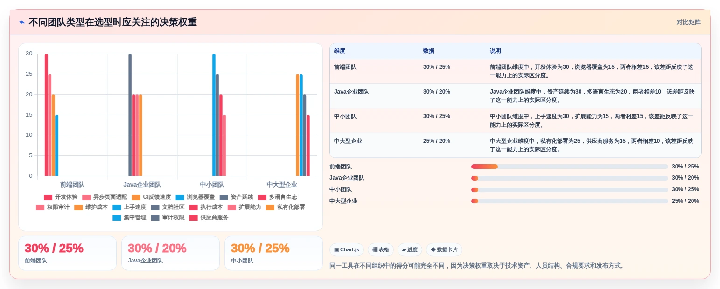
Task: Click the 进度 tag chip
Action: (x=410, y=249)
